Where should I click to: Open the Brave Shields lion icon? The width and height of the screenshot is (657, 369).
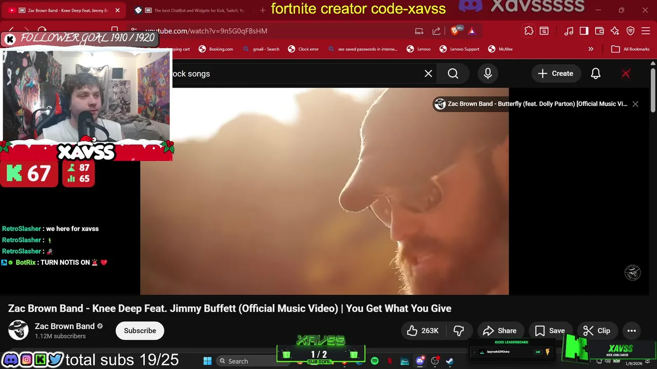[455, 31]
